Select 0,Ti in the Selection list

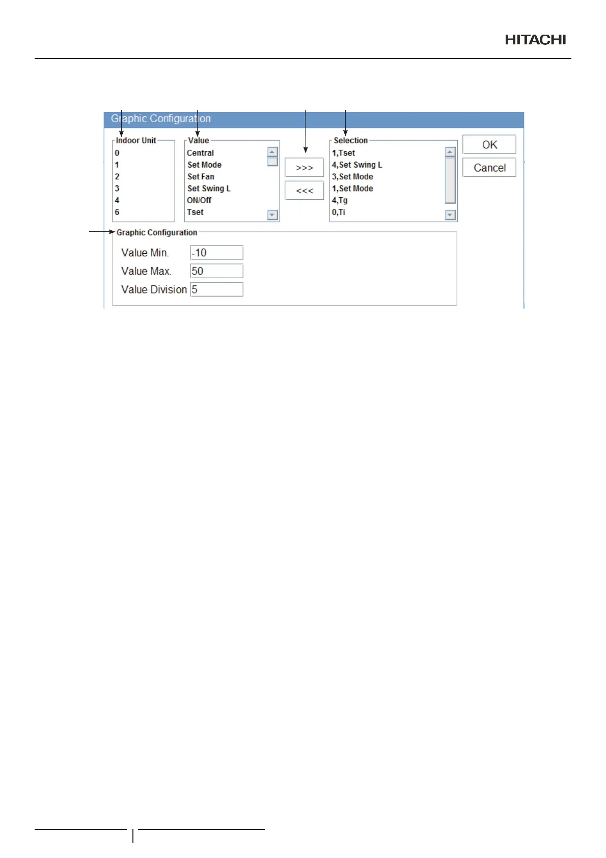pyautogui.click(x=339, y=212)
